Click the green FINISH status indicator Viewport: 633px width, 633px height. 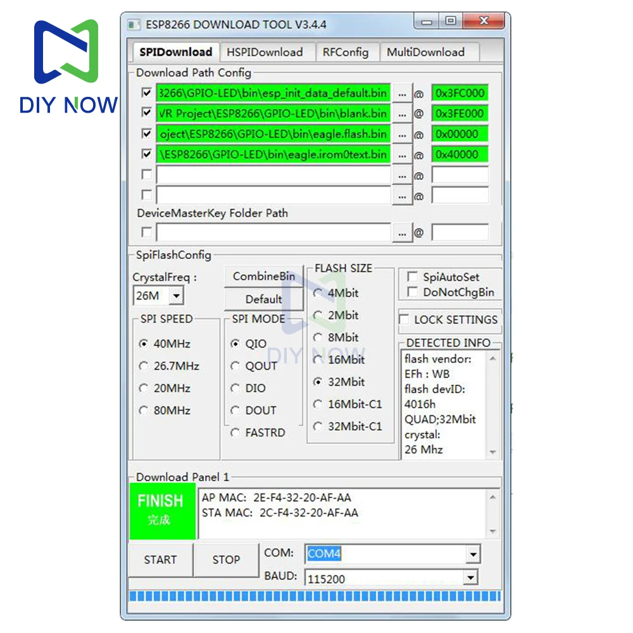(x=162, y=511)
